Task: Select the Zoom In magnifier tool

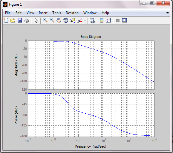Action: 45,20
